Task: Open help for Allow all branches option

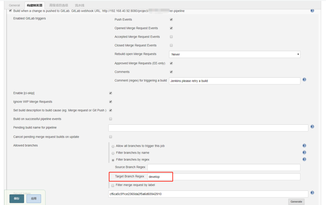Action: [304, 146]
